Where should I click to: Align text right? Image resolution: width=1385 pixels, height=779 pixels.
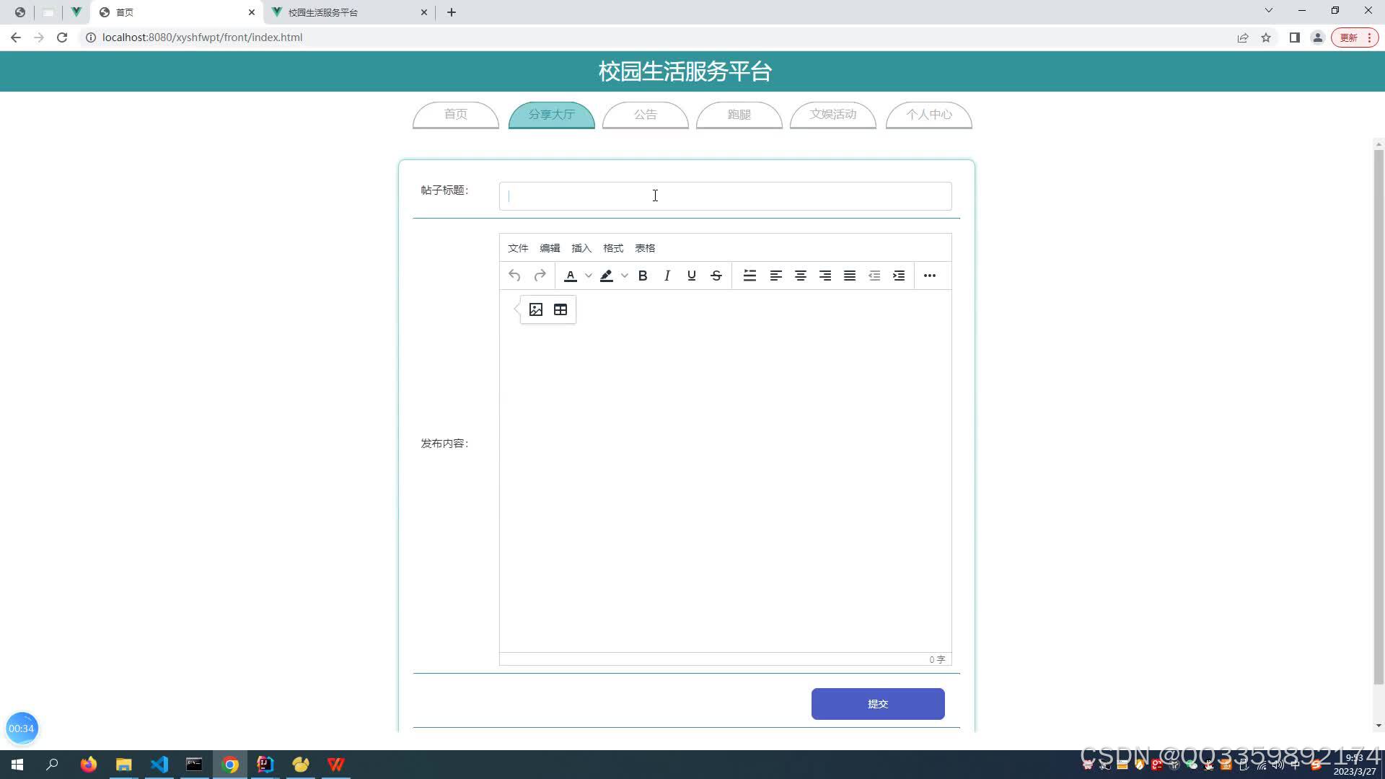tap(825, 276)
